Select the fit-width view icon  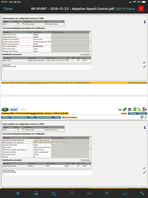(x=107, y=193)
